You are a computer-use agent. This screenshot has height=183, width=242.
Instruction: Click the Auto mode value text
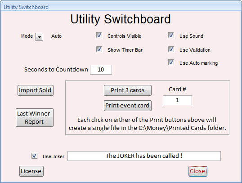coord(56,36)
